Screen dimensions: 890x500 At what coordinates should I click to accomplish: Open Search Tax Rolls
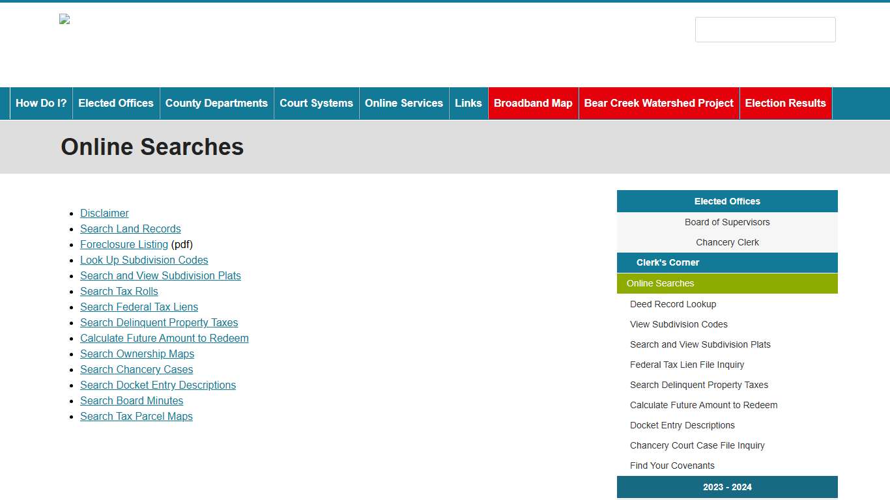tap(119, 291)
